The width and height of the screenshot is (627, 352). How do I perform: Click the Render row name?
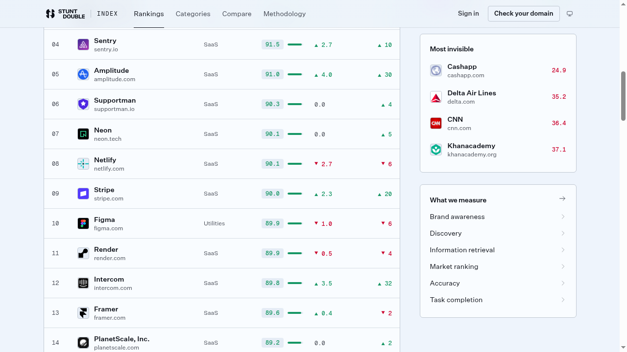point(106,249)
